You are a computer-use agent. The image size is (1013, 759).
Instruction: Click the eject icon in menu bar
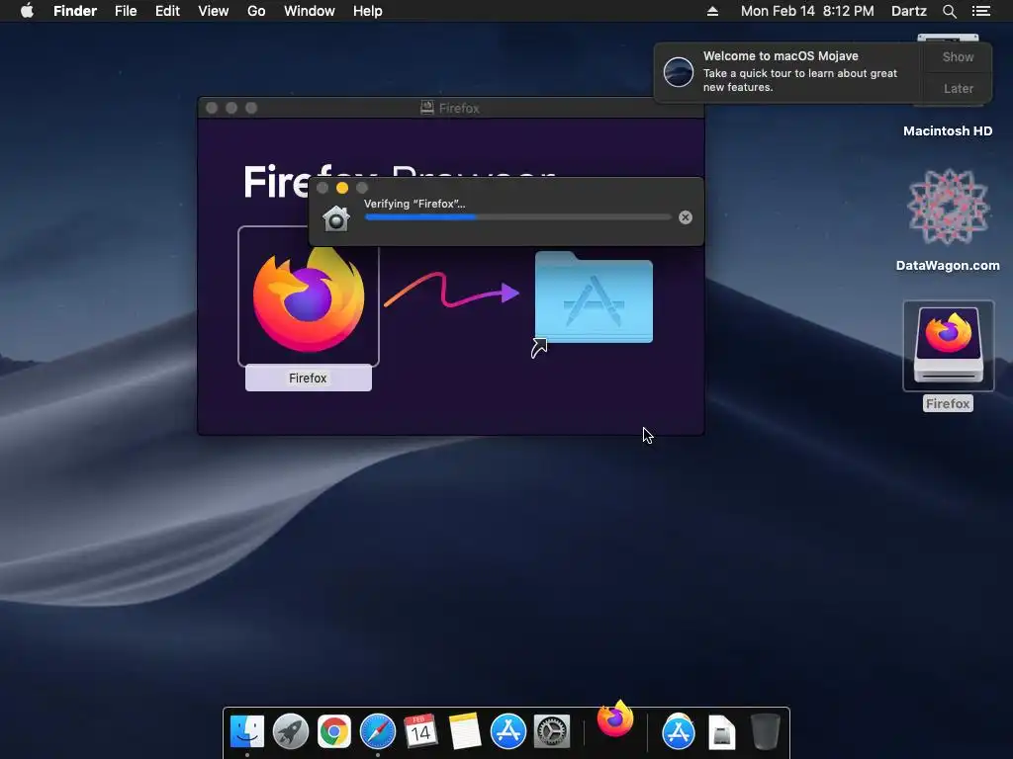(712, 11)
